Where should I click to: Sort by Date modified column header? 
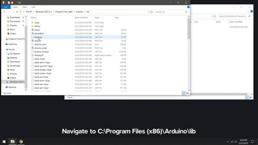pyautogui.click(x=81, y=17)
